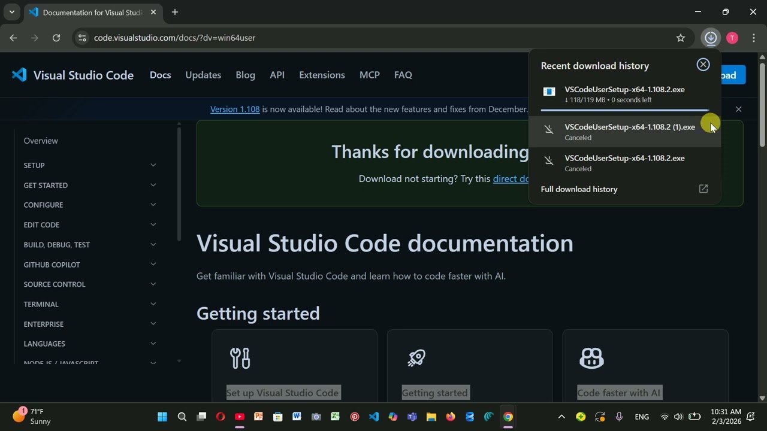
Task: Expand the SETUP section in sidebar
Action: (x=90, y=165)
